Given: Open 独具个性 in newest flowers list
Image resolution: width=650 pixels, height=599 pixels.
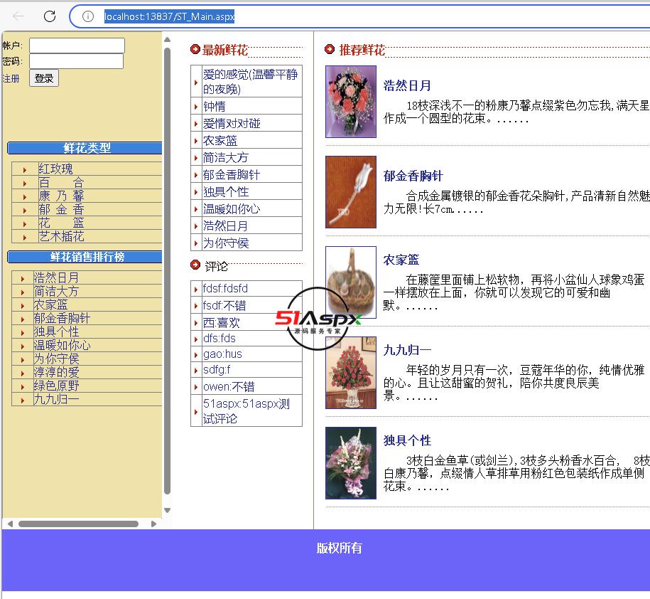Looking at the screenshot, I should click(225, 191).
